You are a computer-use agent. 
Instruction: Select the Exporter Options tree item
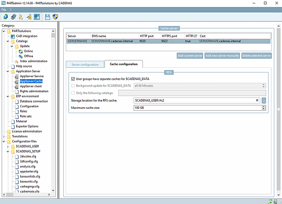[x=27, y=126]
